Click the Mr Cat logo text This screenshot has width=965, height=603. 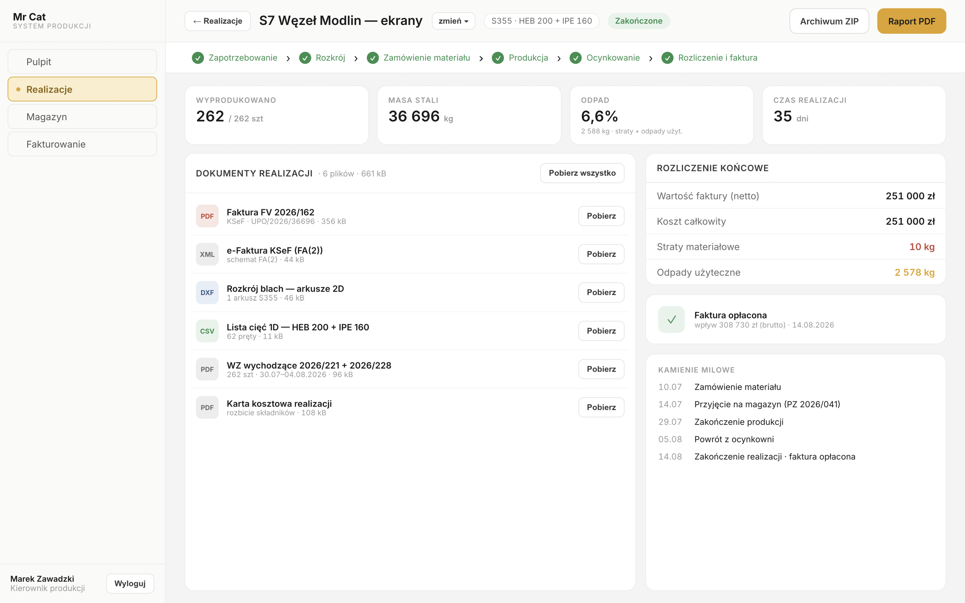point(29,17)
